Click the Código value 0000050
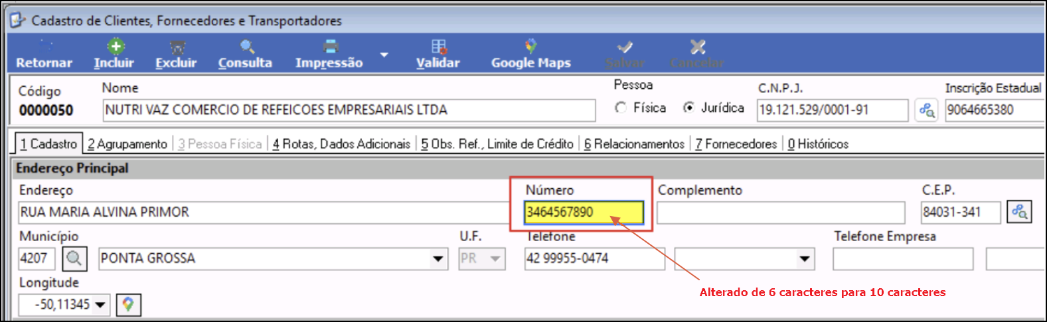 click(x=46, y=111)
